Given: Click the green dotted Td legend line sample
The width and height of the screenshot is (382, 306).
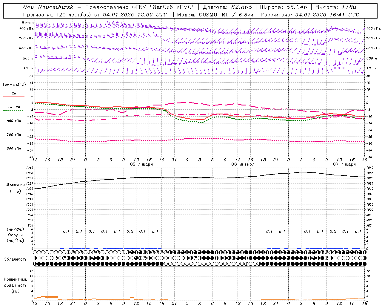Looking at the screenshot, I should 14,110.
